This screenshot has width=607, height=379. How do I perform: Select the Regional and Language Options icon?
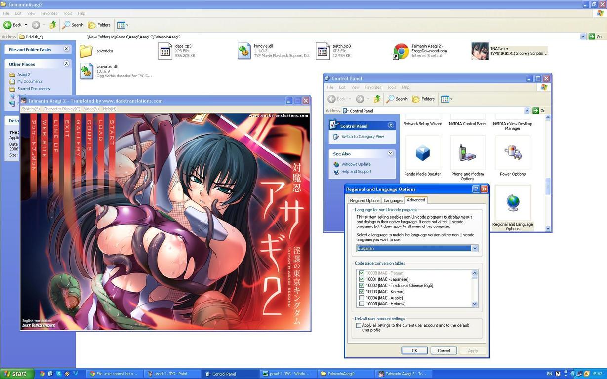512,203
